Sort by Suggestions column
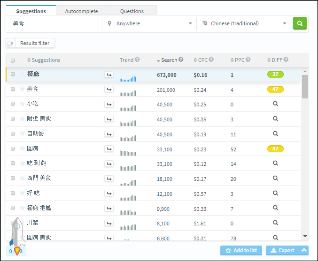 (x=44, y=60)
